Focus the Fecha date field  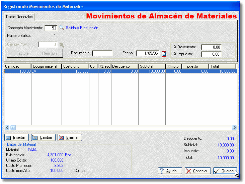pyautogui.click(x=147, y=53)
